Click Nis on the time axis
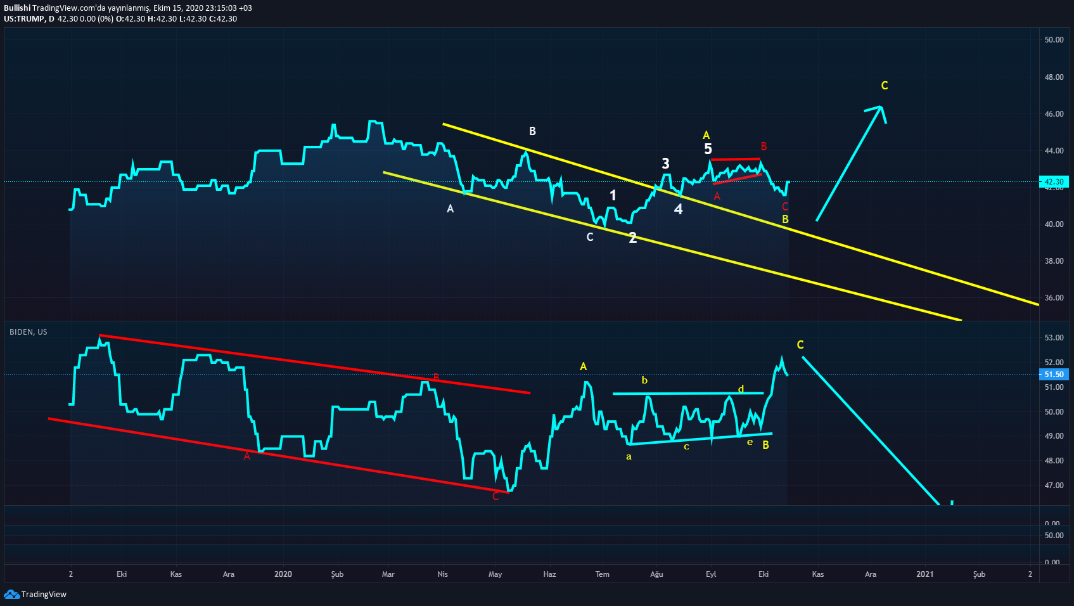This screenshot has width=1074, height=606. 443,574
